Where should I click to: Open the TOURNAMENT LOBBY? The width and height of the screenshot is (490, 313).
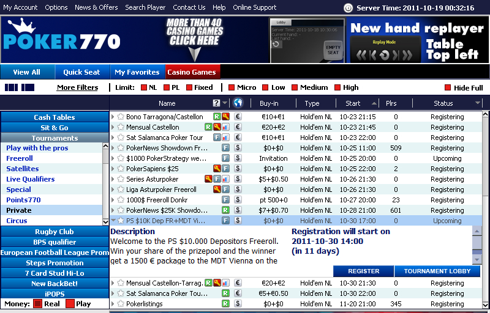click(x=437, y=271)
